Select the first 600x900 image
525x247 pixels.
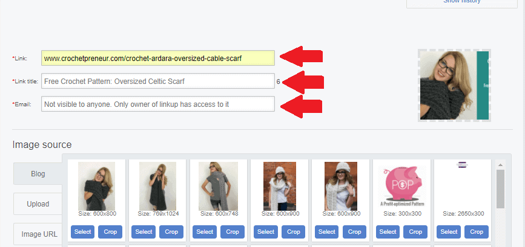click(x=266, y=232)
